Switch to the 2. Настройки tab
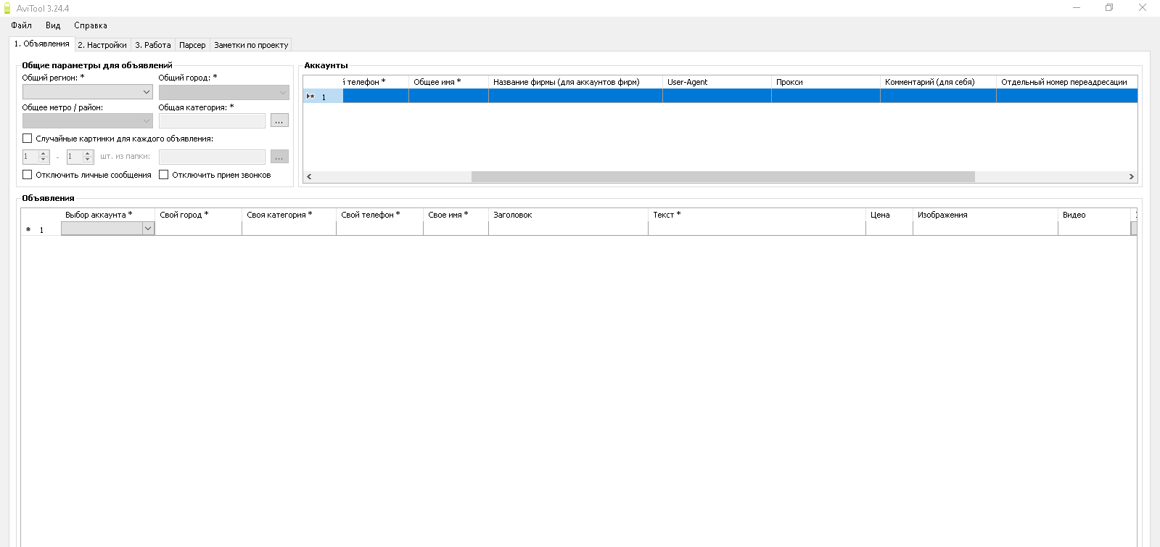 [102, 45]
